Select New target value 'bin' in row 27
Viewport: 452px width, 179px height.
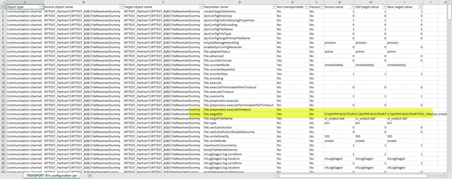tap(405, 123)
